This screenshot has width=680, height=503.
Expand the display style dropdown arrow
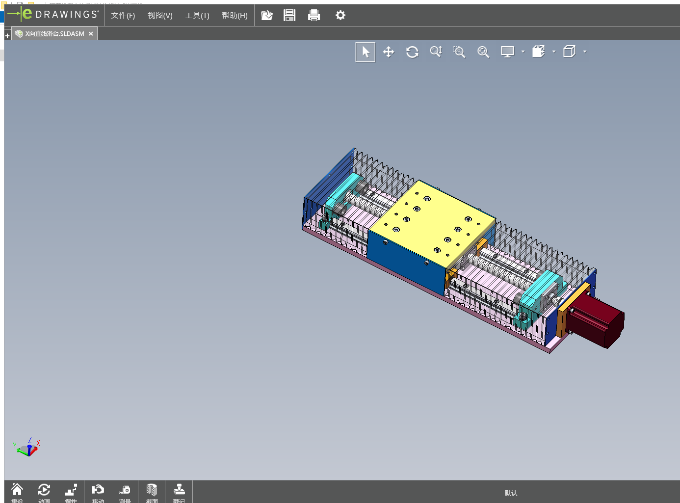(523, 52)
